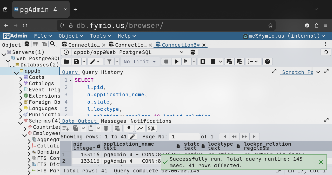Open query tool help question mark
Image resolution: width=332 pixels, height=175 pixels.
tap(267, 62)
